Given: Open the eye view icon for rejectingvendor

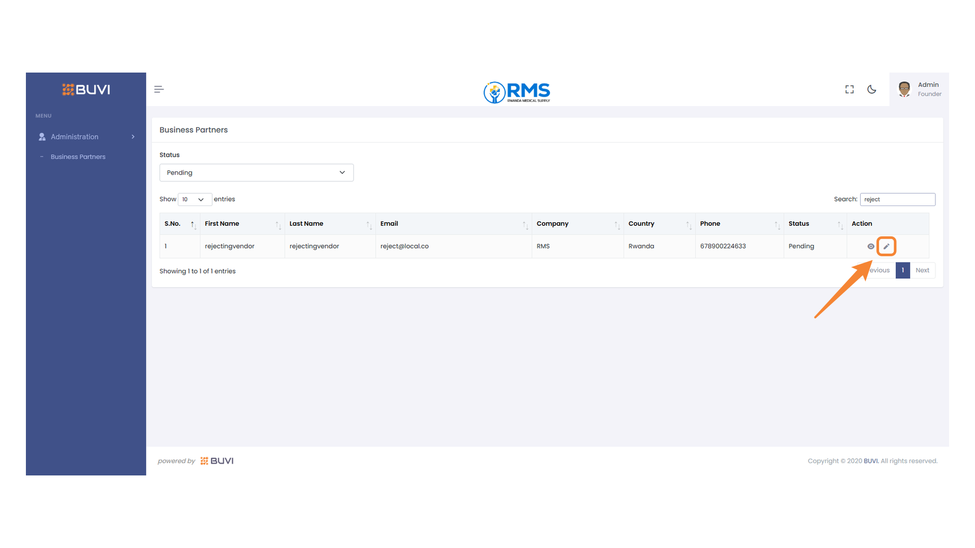Looking at the screenshot, I should pyautogui.click(x=870, y=246).
